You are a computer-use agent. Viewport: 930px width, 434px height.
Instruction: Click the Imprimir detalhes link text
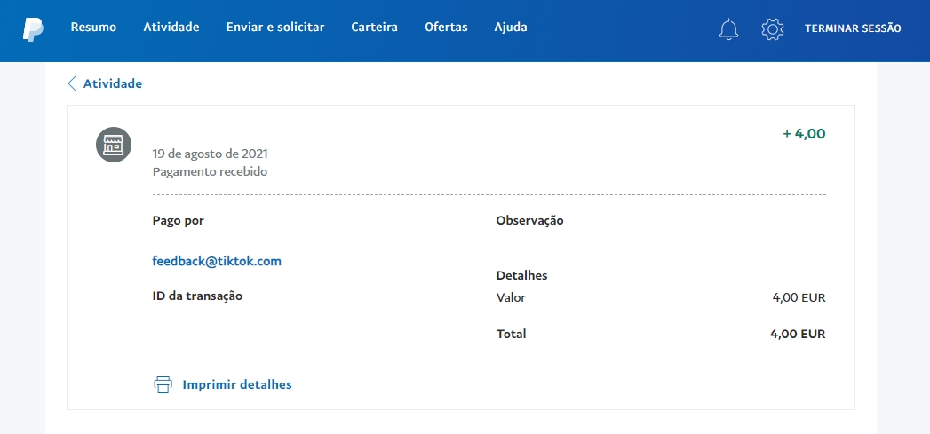[x=237, y=384]
